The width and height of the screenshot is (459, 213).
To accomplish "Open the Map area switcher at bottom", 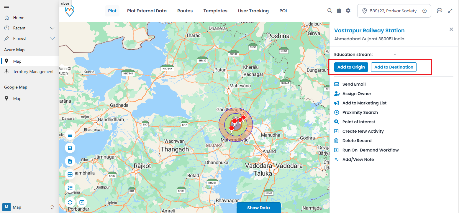I will pos(29,207).
